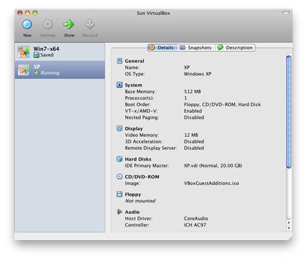
Task: Click the green Show arrow icon
Action: 69,24
